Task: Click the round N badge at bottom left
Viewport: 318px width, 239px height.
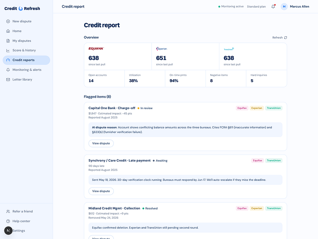Action: [x=8, y=231]
